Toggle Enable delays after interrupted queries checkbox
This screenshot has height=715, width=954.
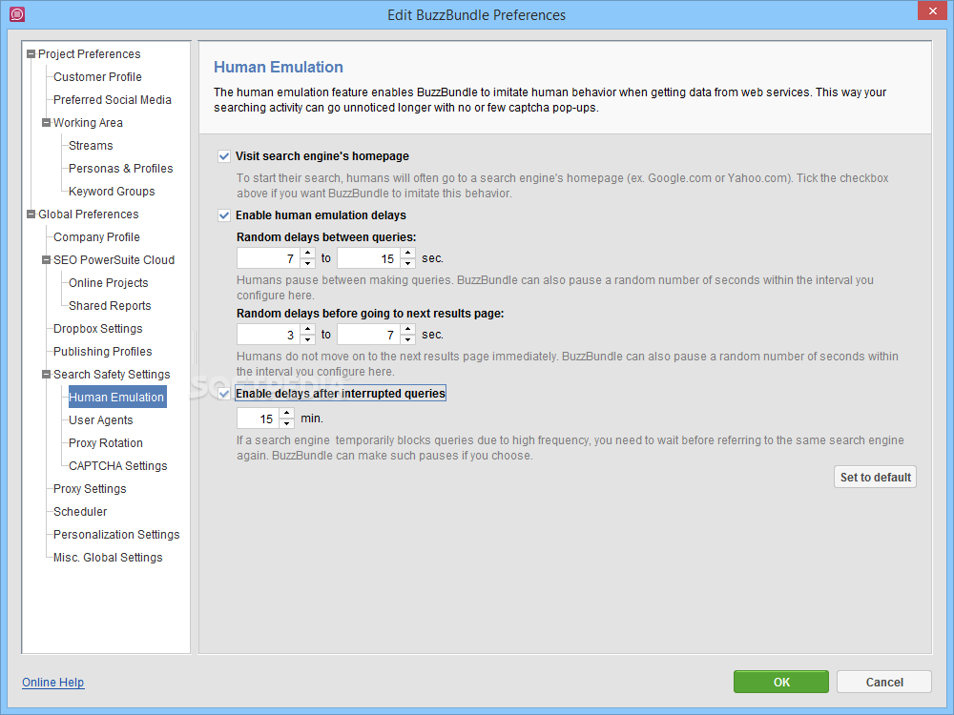(x=224, y=394)
